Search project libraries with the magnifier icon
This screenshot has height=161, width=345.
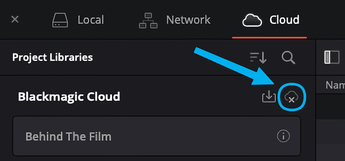288,57
